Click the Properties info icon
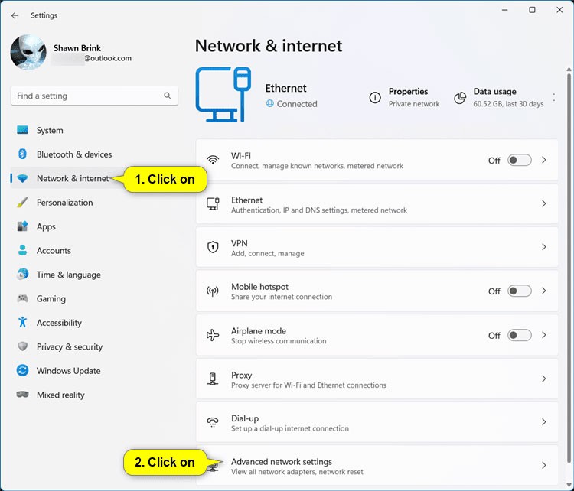 tap(375, 98)
